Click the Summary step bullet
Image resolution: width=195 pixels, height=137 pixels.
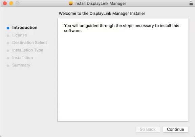[x=8, y=65]
